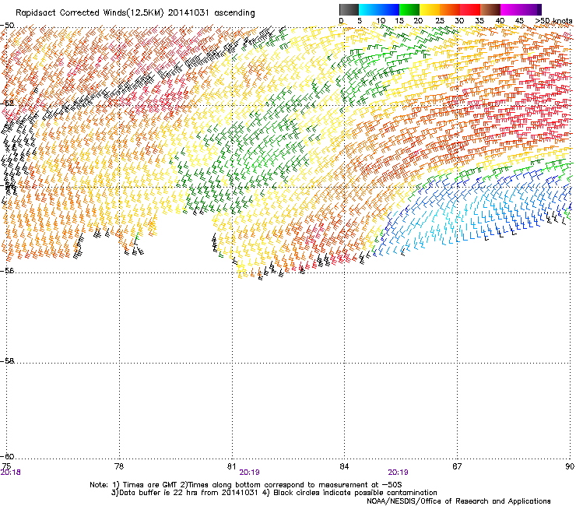Click the legend label '10'
The height and width of the screenshot is (506, 576).
pyautogui.click(x=380, y=21)
